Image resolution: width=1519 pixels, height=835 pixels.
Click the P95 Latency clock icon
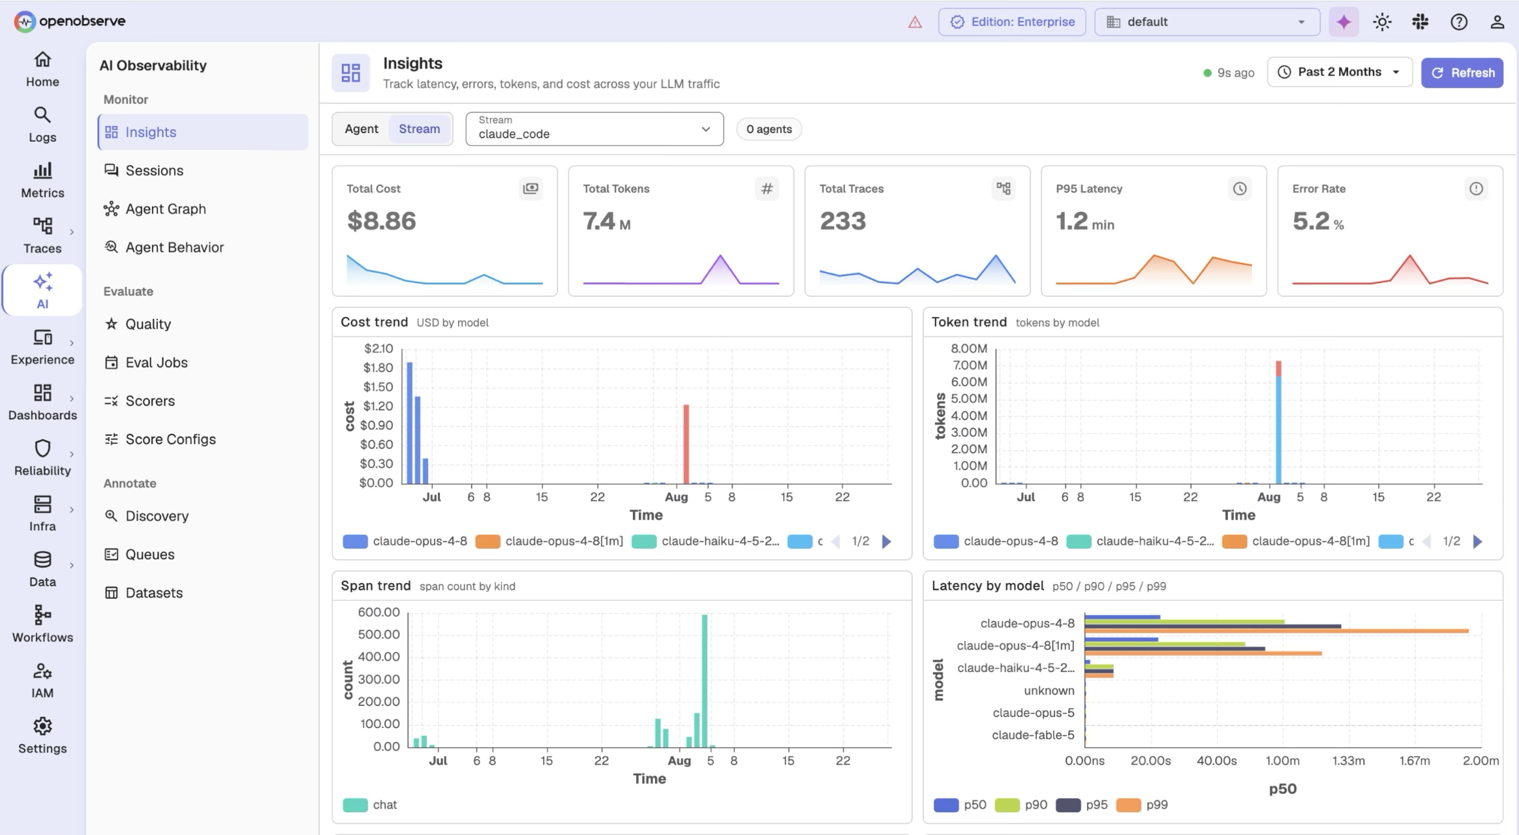tap(1240, 189)
